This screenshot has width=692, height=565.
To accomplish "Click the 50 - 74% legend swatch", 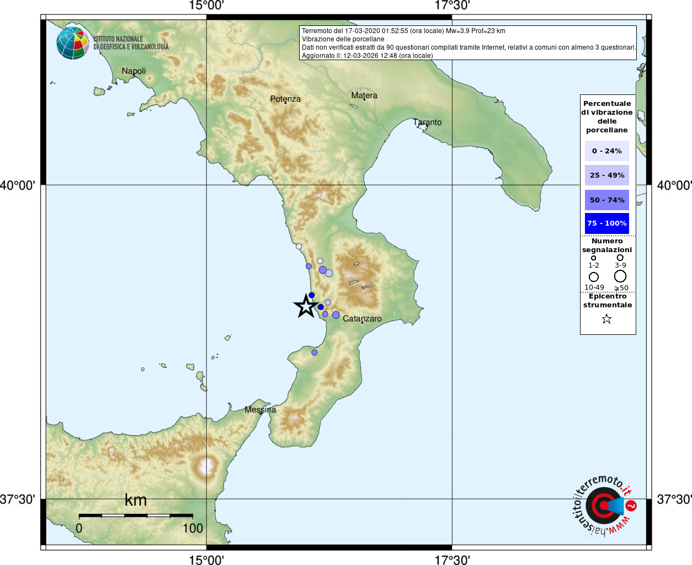I will (607, 200).
